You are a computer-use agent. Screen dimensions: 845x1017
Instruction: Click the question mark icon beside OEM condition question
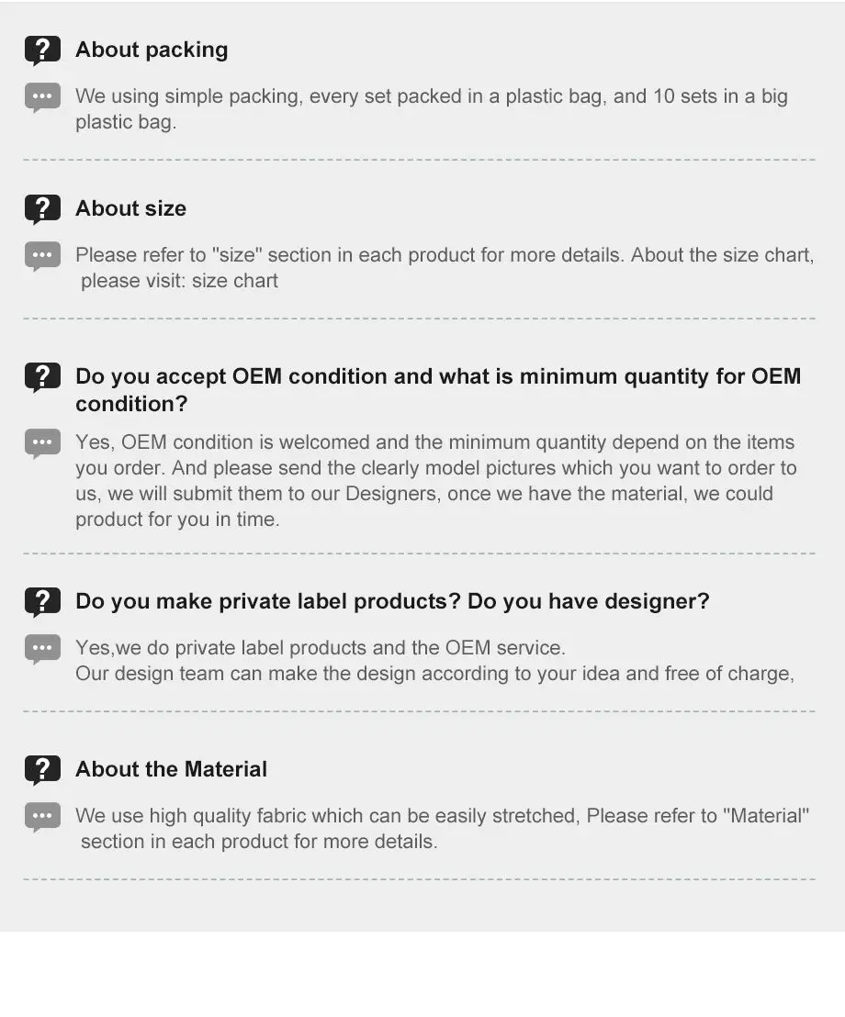click(42, 377)
